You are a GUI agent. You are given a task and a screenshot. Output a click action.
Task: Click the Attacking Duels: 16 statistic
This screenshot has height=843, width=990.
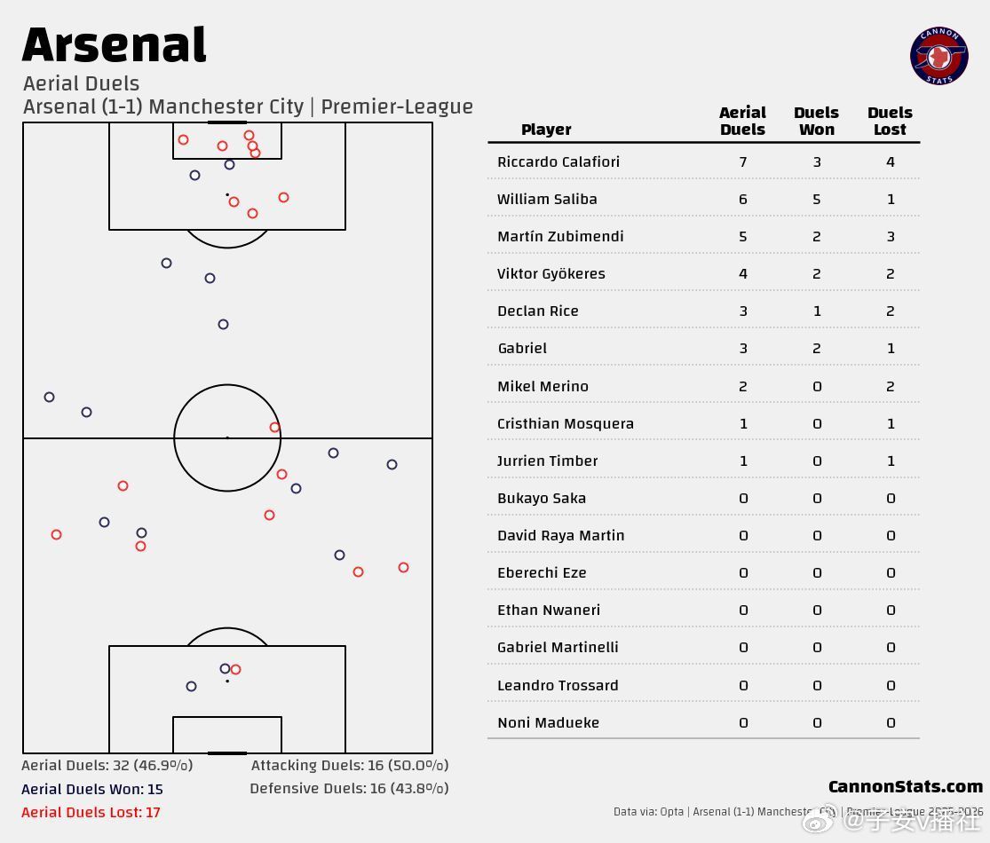(350, 766)
